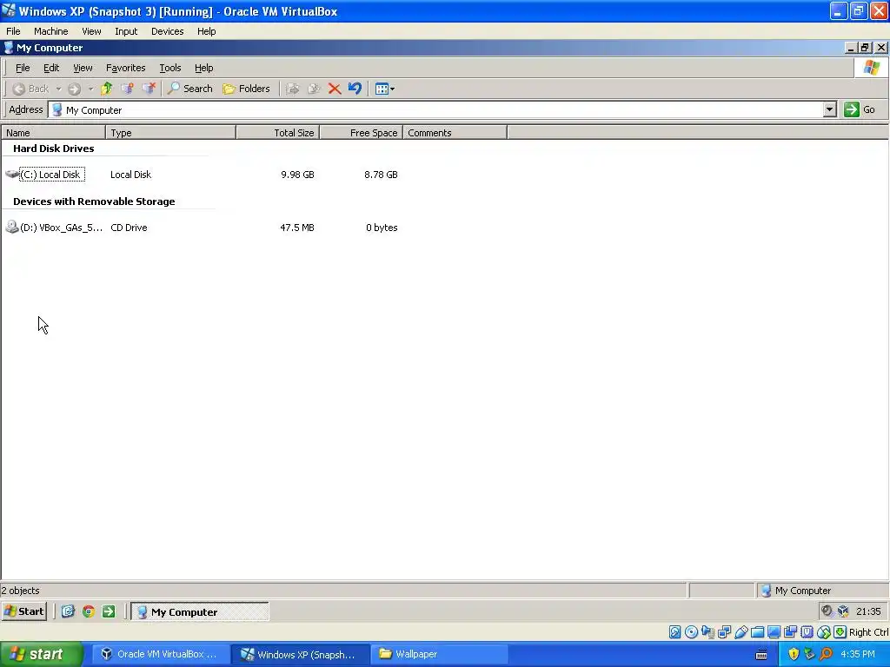Click the Move To toolbar icon
Image resolution: width=890 pixels, height=667 pixels.
tap(292, 89)
